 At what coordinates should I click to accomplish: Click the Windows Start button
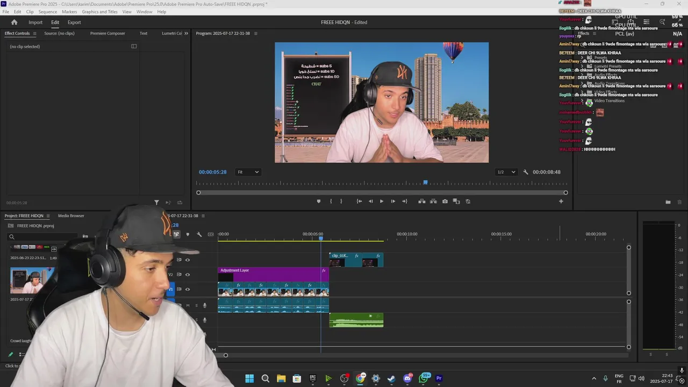pyautogui.click(x=249, y=378)
